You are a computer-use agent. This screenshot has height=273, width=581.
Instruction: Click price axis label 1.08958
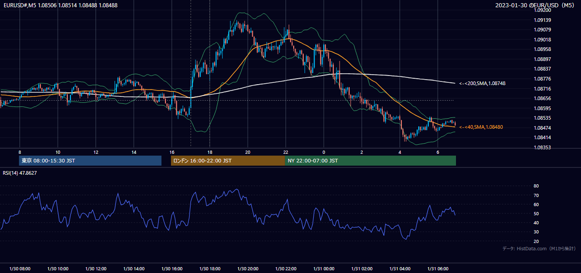pos(542,49)
